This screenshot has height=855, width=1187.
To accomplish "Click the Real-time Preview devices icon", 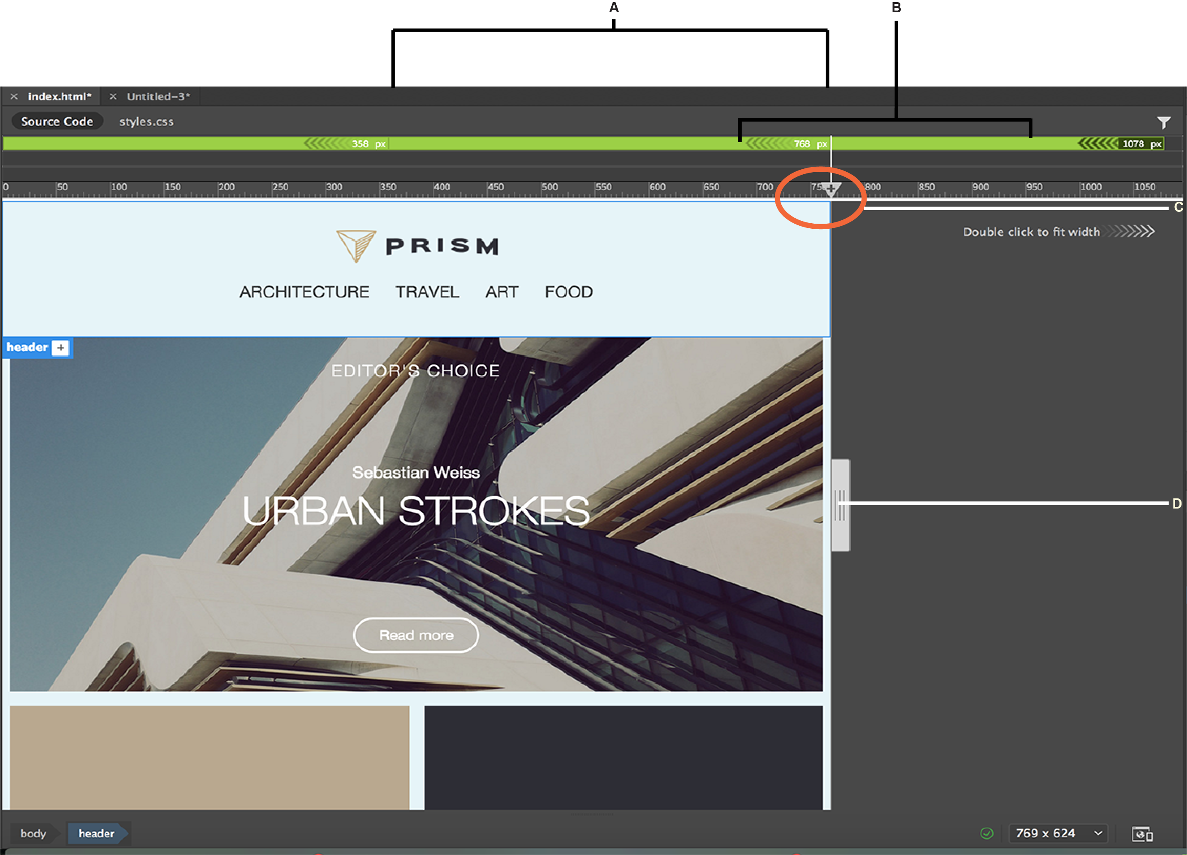I will click(1144, 833).
